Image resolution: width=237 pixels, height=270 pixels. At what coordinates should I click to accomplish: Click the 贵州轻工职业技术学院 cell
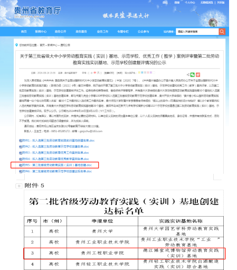coord(102,264)
